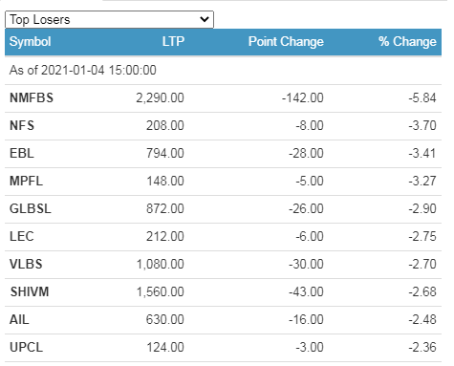Open the SHIVM symbol link

point(30,291)
